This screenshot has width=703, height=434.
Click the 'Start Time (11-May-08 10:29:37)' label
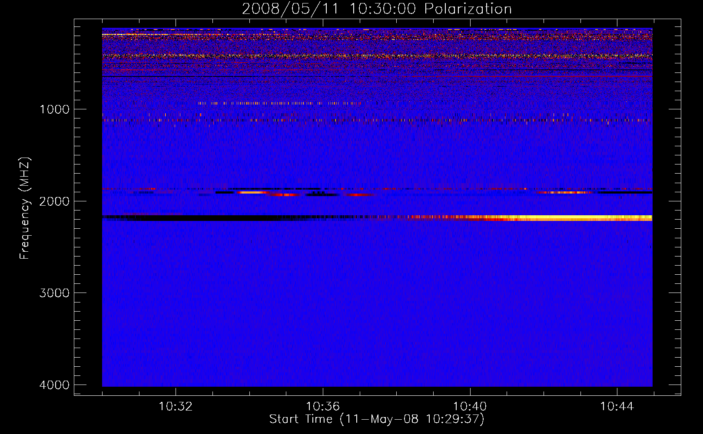point(377,419)
